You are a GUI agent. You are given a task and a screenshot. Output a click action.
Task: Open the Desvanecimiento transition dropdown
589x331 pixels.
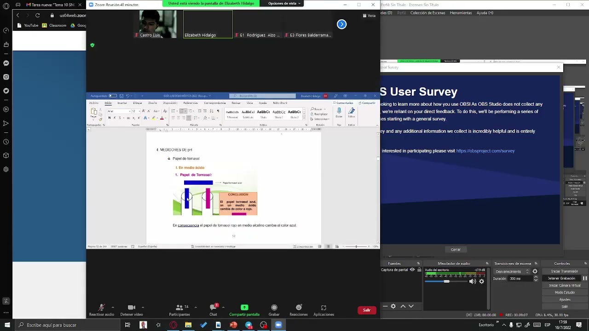pos(512,271)
